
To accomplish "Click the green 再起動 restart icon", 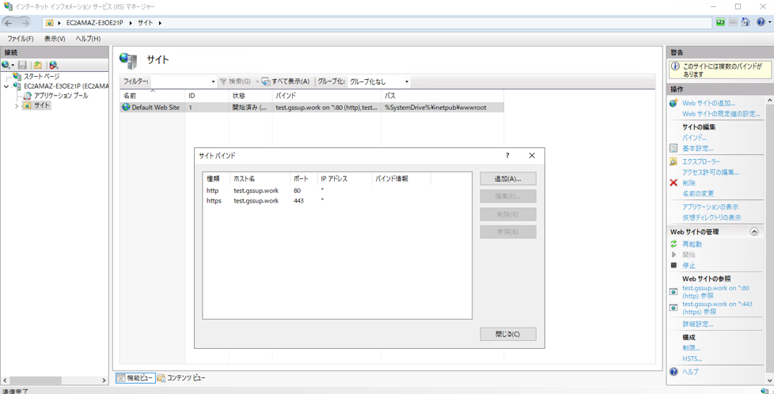I will pos(673,244).
